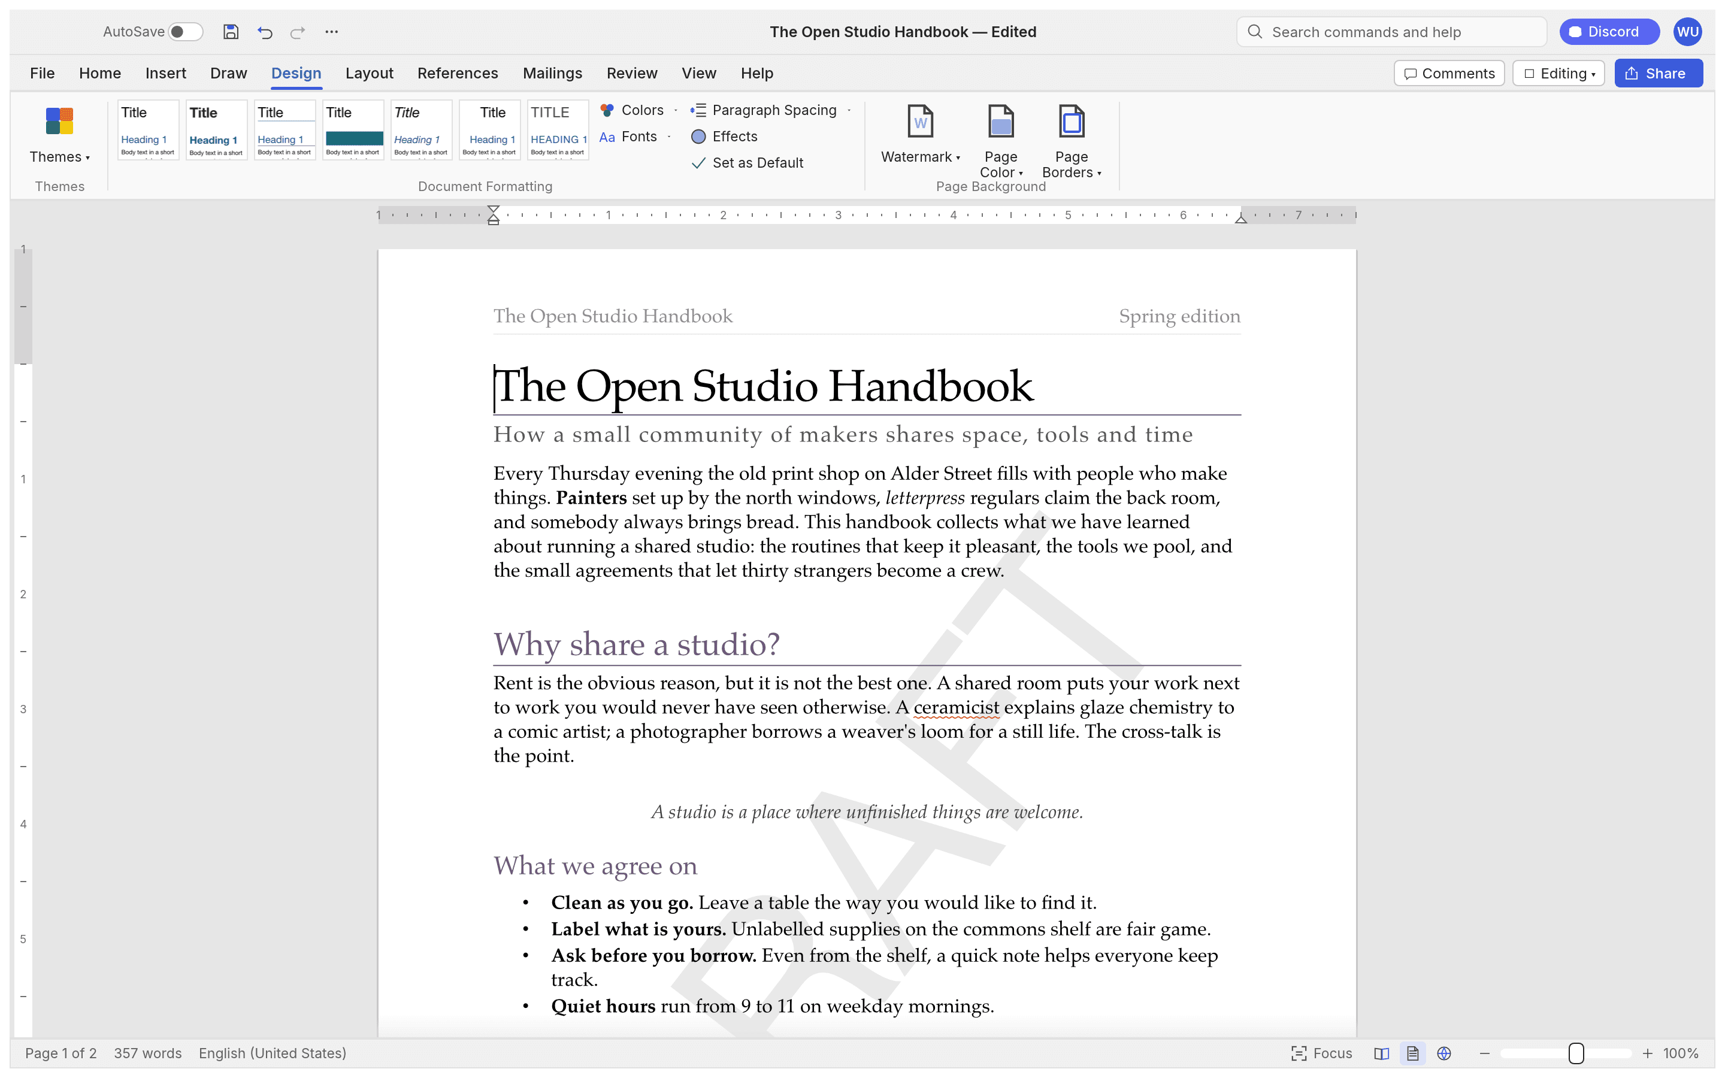Viewport: 1725px width, 1078px height.
Task: Switch to the References tab
Action: (x=458, y=72)
